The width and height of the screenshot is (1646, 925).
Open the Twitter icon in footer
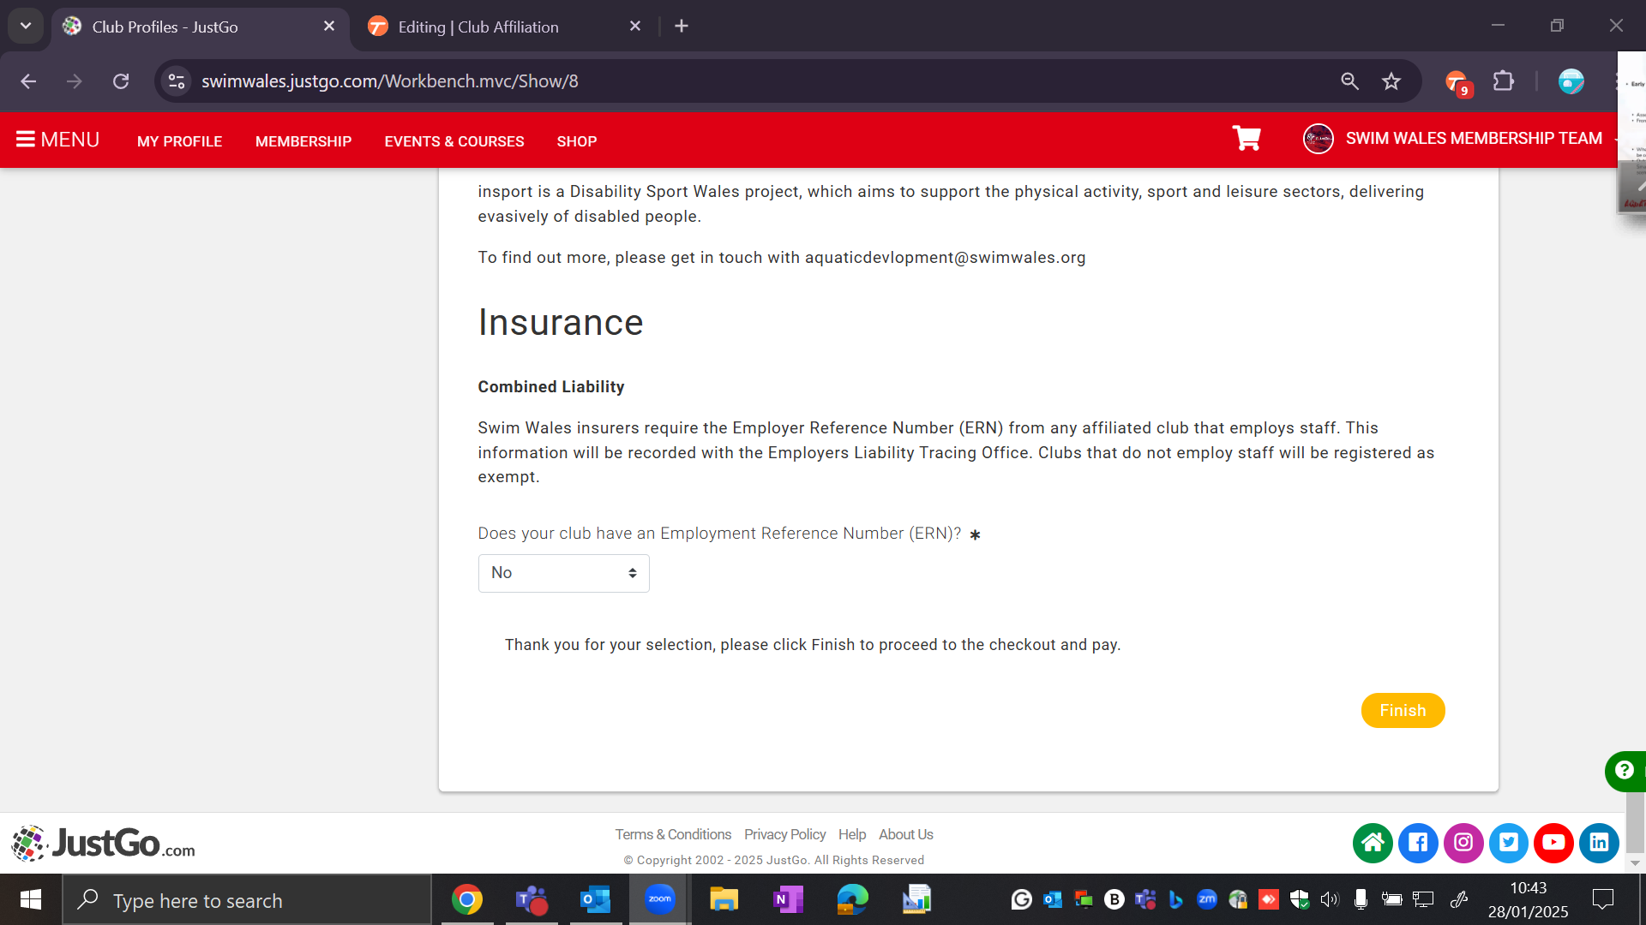pyautogui.click(x=1509, y=843)
